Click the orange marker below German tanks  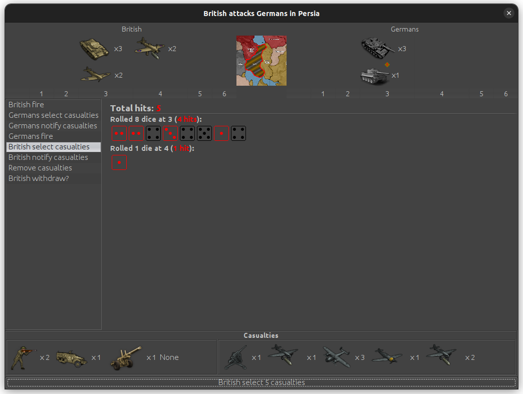click(x=387, y=65)
